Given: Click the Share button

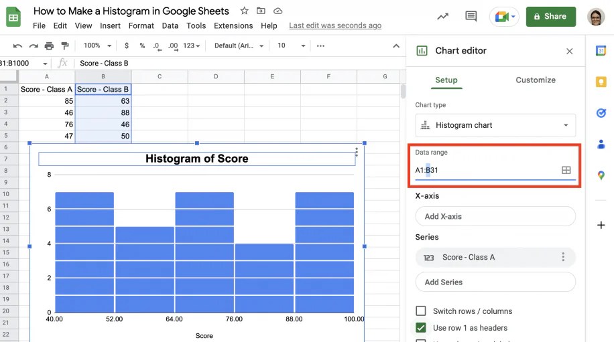Looking at the screenshot, I should pos(550,17).
